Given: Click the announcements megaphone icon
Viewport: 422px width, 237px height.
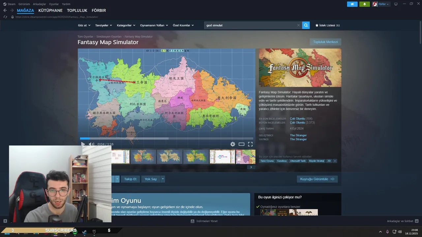Looking at the screenshot, I should pos(352,4).
